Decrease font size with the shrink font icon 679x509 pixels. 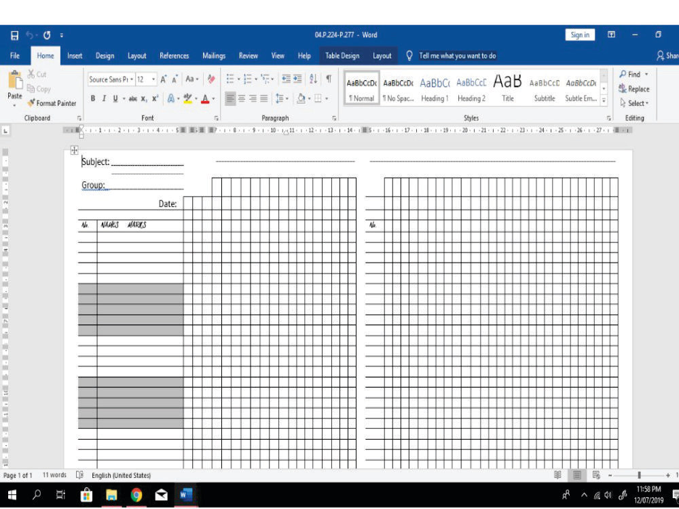pyautogui.click(x=175, y=79)
